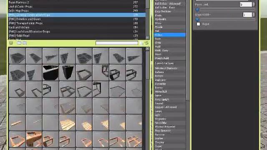This screenshot has height=150, width=267.
Task: Select the Emitter tool
Action: coord(170,88)
